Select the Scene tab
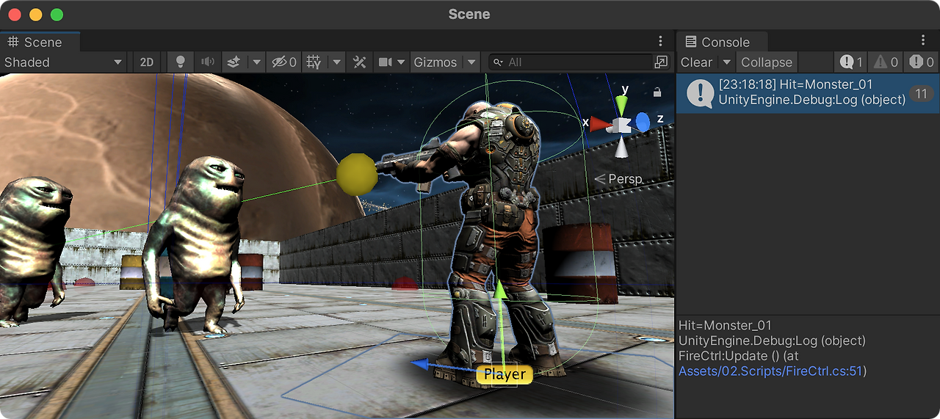The image size is (940, 419). [x=40, y=42]
